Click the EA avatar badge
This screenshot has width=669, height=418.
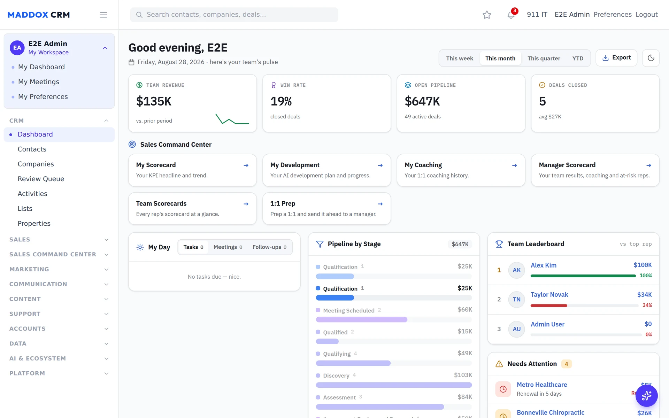click(x=17, y=48)
